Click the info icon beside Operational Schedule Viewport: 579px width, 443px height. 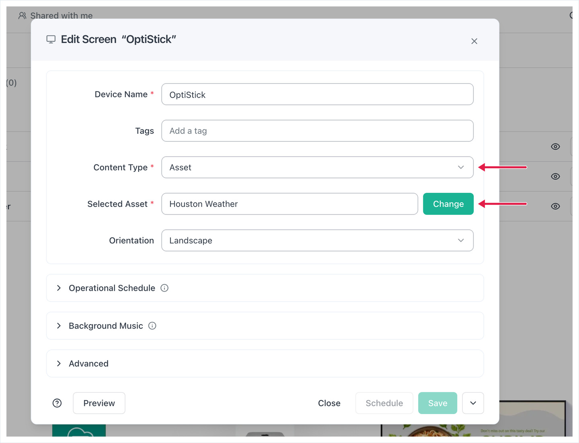pos(164,288)
